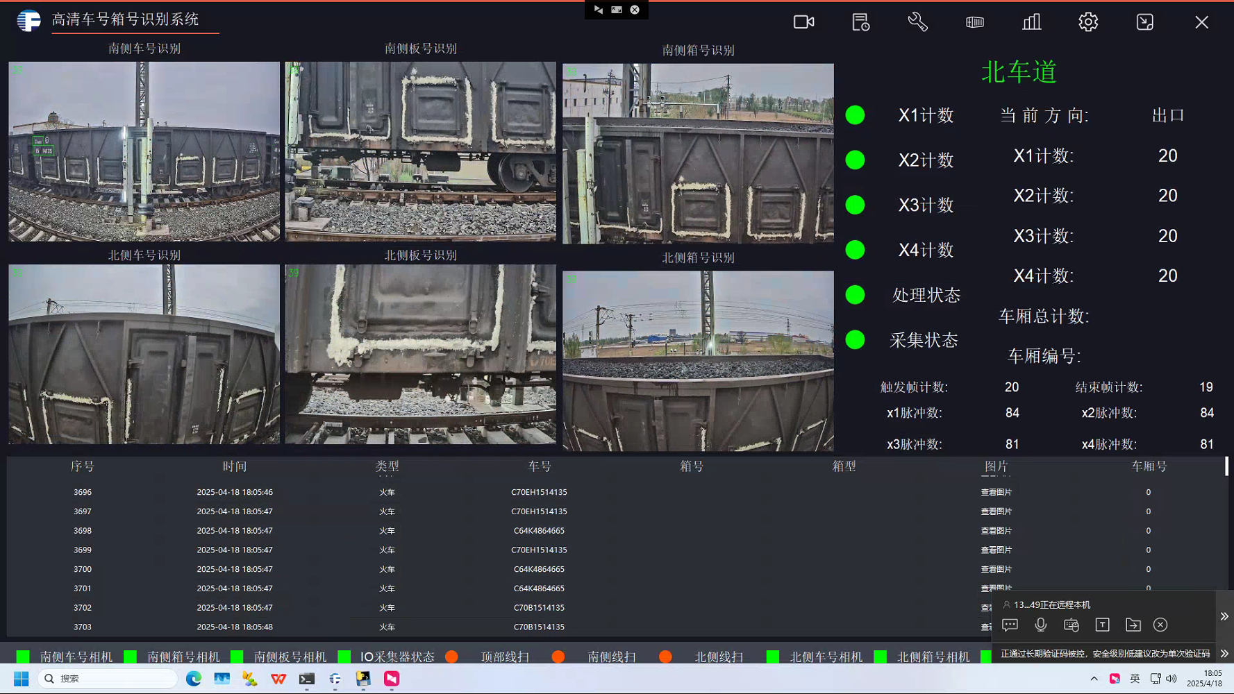Viewport: 1234px width, 694px height.
Task: Click the records table vertical scrollbar
Action: pyautogui.click(x=1226, y=466)
